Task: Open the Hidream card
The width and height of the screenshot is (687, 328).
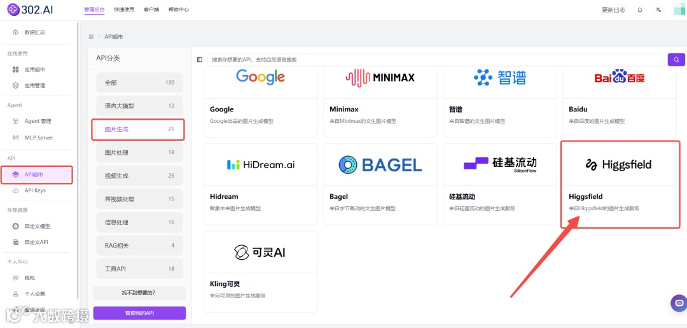Action: (261, 184)
